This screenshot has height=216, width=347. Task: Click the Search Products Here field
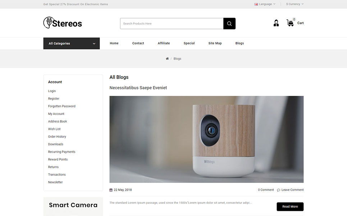[172, 23]
